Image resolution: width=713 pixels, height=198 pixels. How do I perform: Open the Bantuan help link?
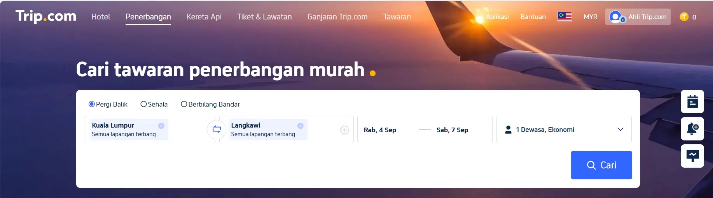pos(533,17)
